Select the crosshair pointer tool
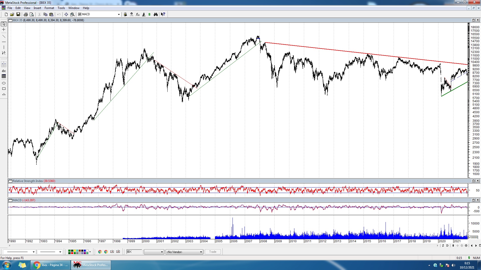Screen dimensions: 481x270 tap(4, 29)
